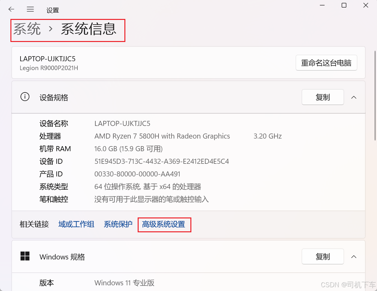Click the model text Legion R9000P2021H

point(49,68)
